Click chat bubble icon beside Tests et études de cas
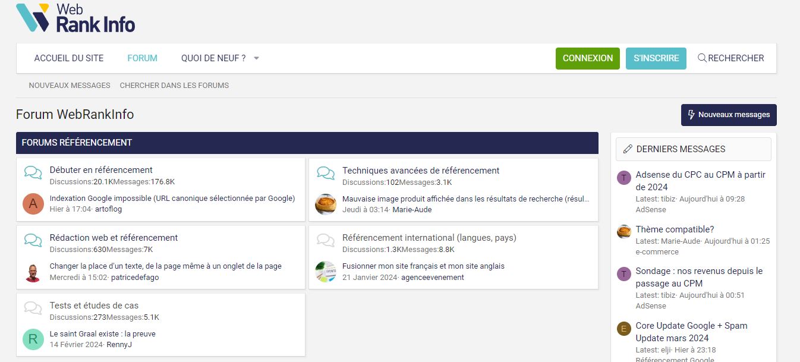 coord(33,308)
